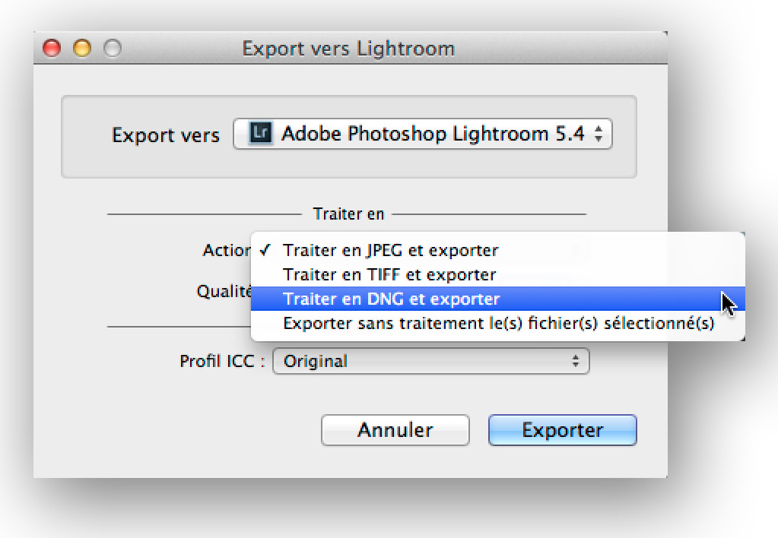Click the Traiter en section heading
778x538 pixels.
coord(348,214)
